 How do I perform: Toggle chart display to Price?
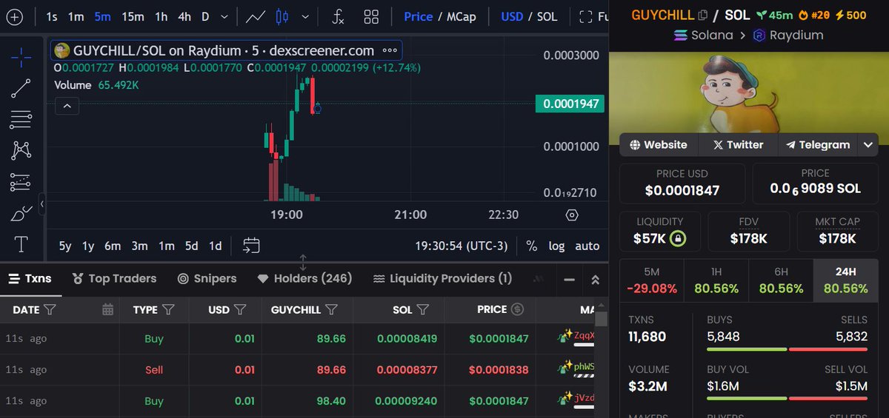pos(418,16)
